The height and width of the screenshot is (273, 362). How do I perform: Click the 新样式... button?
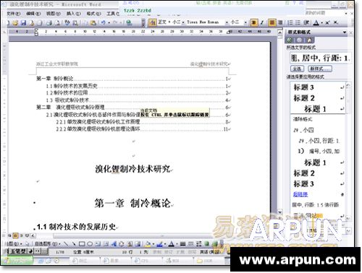tap(320, 69)
